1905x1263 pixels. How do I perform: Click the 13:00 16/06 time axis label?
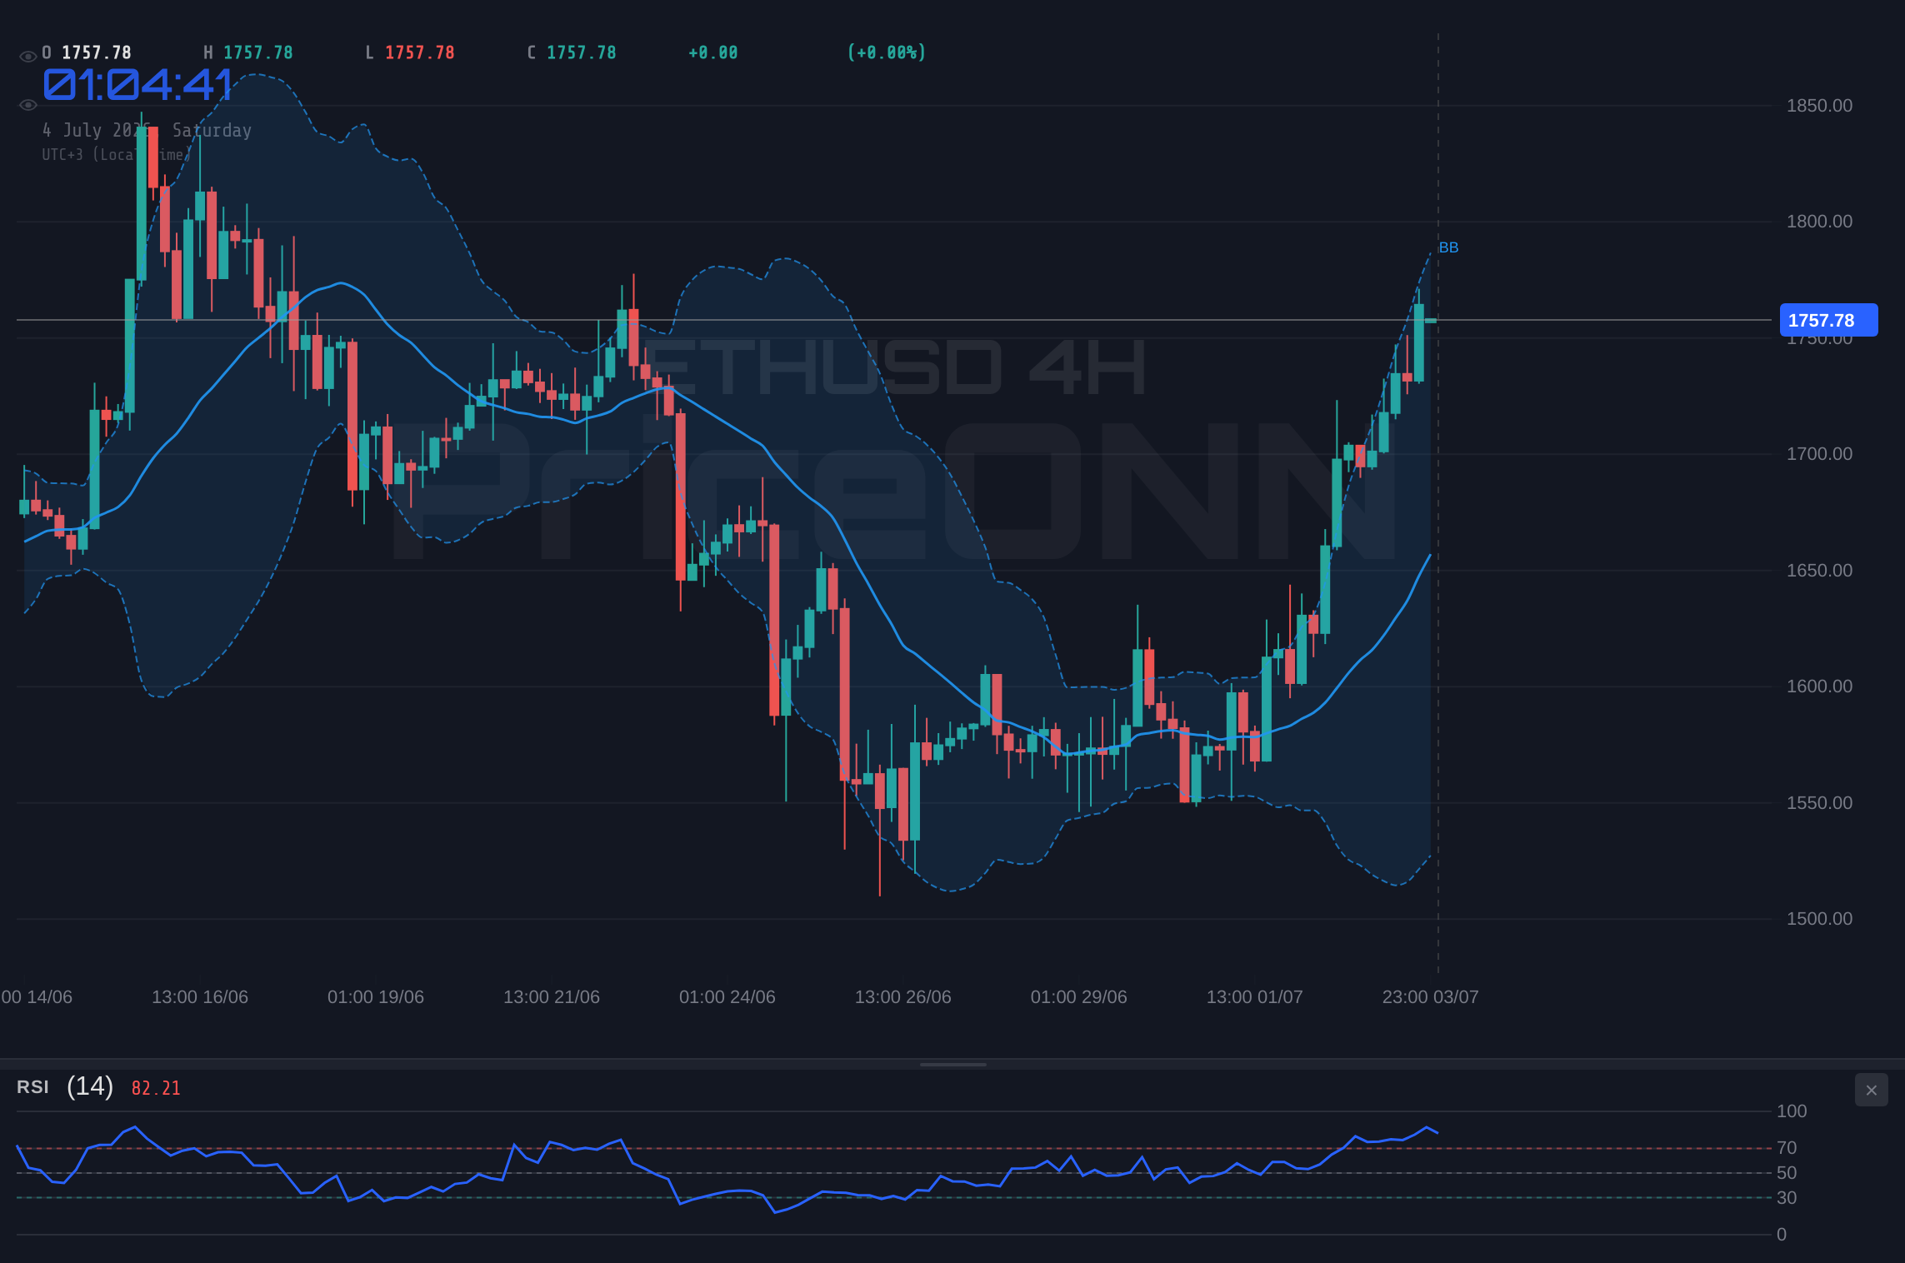[x=200, y=997]
